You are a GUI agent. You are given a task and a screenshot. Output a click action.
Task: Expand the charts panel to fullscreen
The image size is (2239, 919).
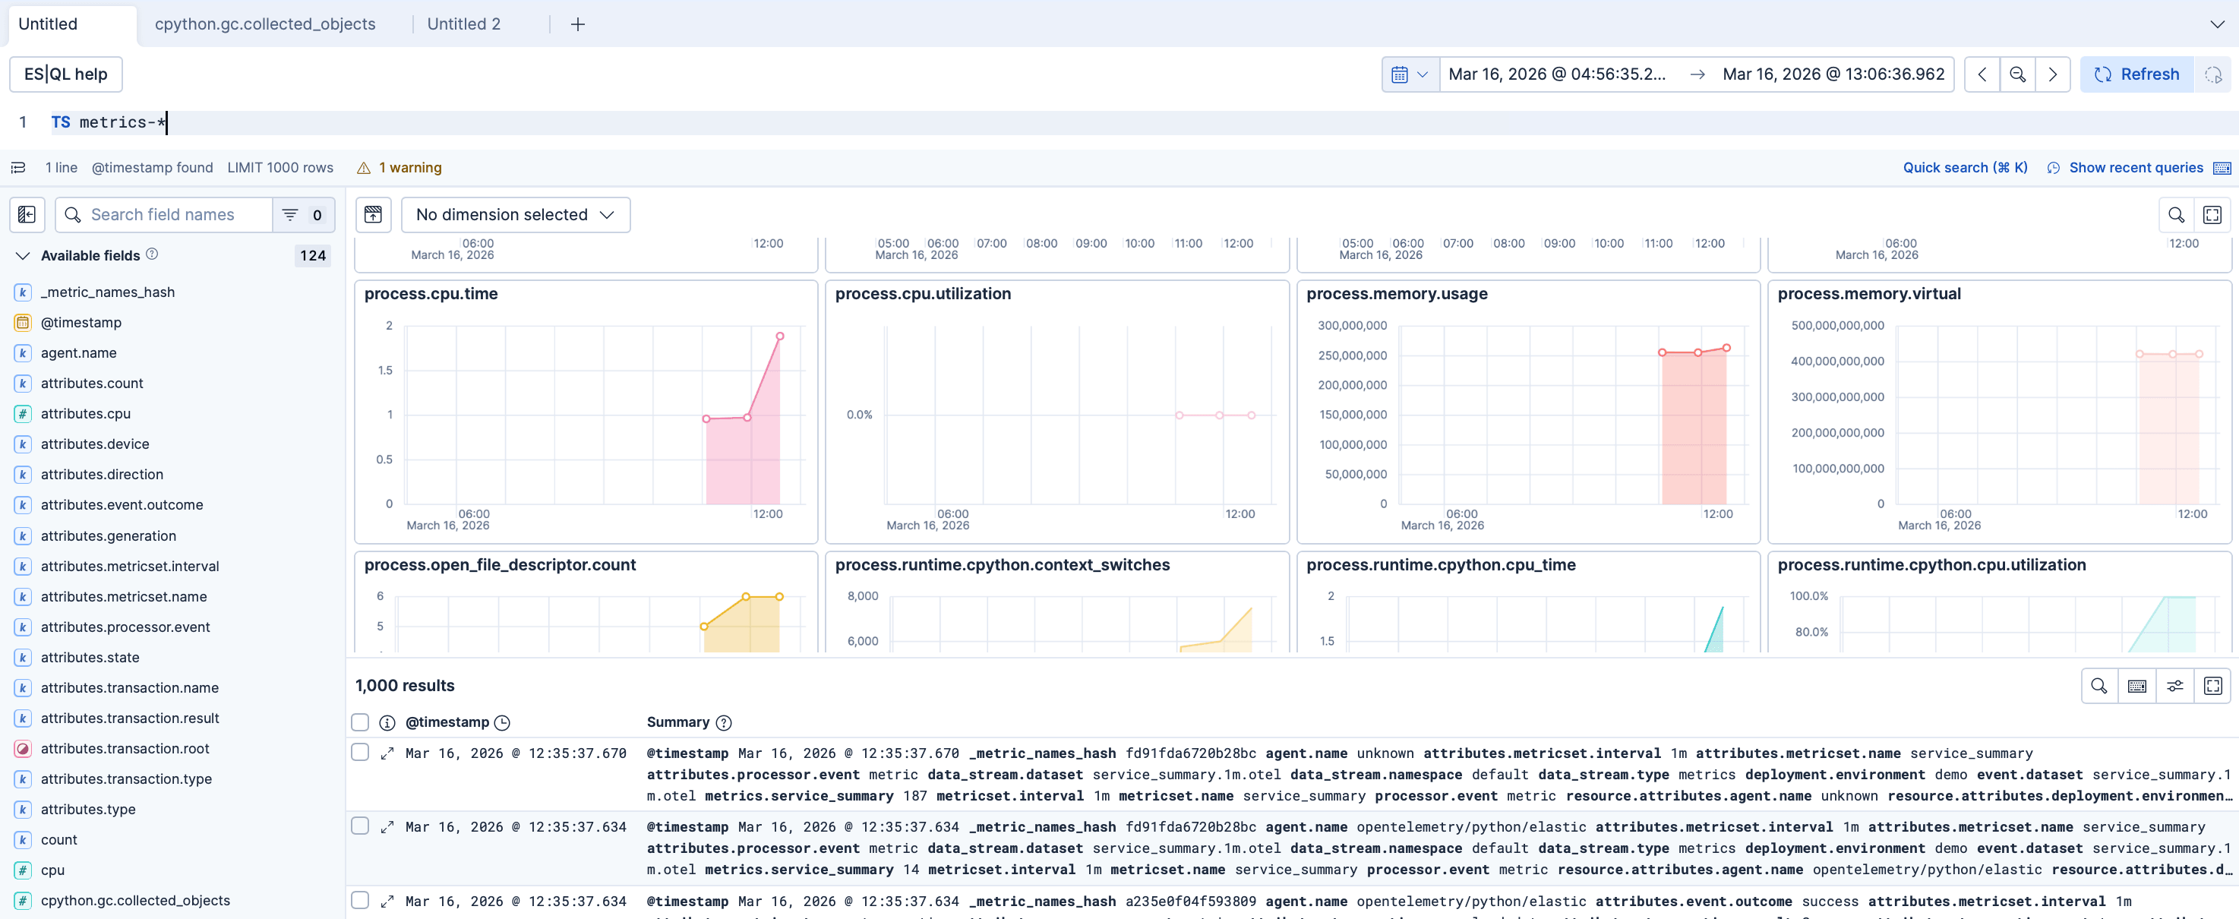(2213, 215)
